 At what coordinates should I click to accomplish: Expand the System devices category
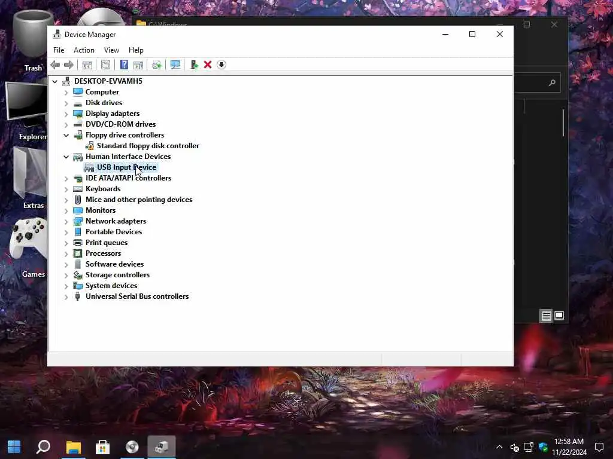coord(66,286)
